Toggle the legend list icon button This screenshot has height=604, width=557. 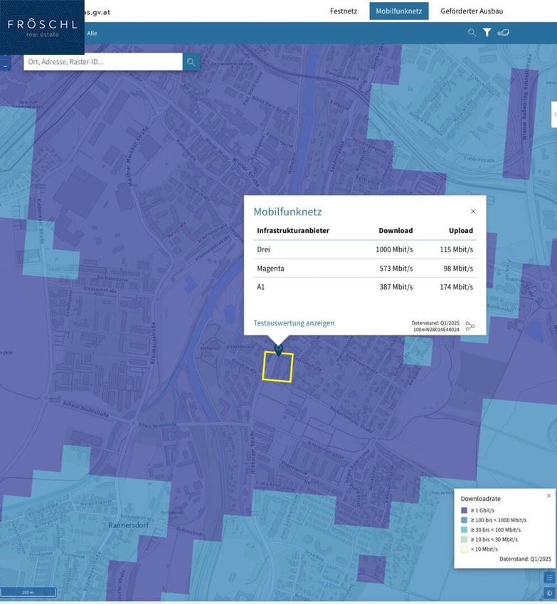coord(548,578)
